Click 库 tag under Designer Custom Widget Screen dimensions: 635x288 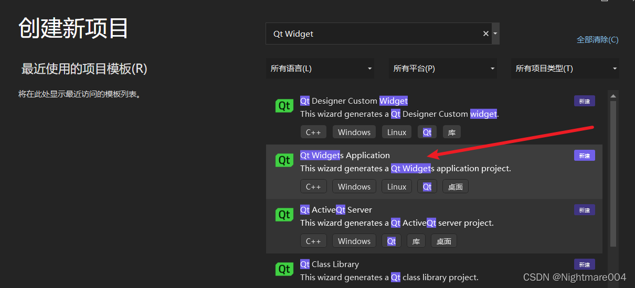coord(452,132)
